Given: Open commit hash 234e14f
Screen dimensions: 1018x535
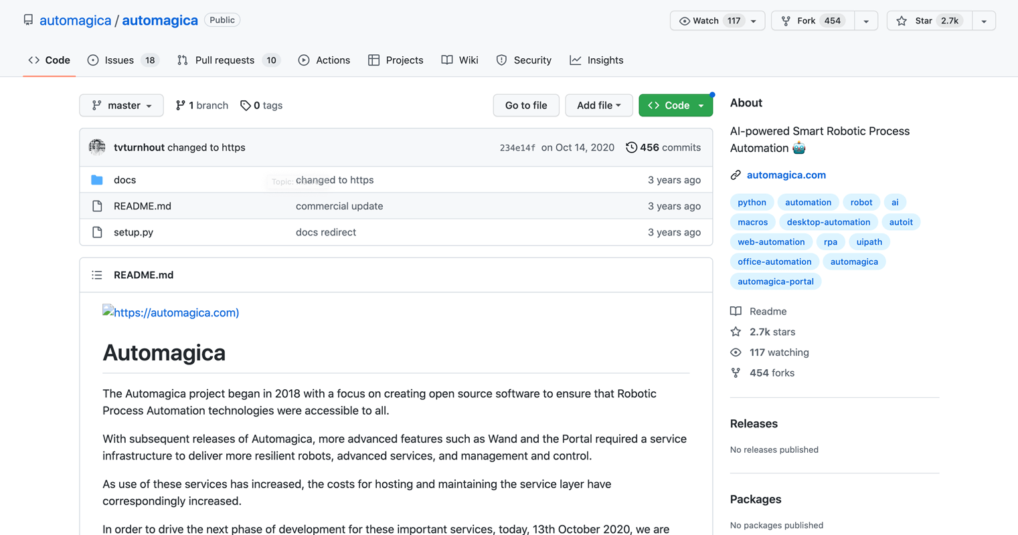Looking at the screenshot, I should 517,148.
